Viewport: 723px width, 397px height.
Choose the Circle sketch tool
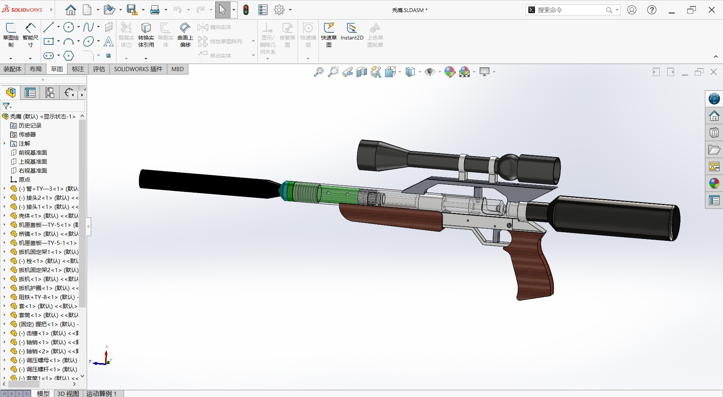click(x=69, y=27)
